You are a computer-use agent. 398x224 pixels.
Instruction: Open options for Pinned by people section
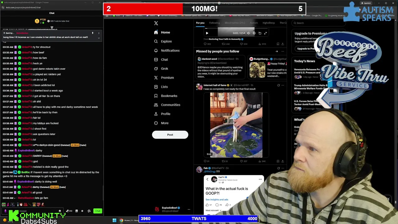[283, 51]
